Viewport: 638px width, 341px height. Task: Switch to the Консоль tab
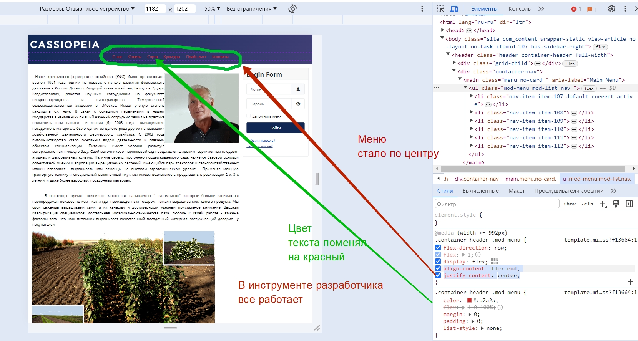click(519, 9)
